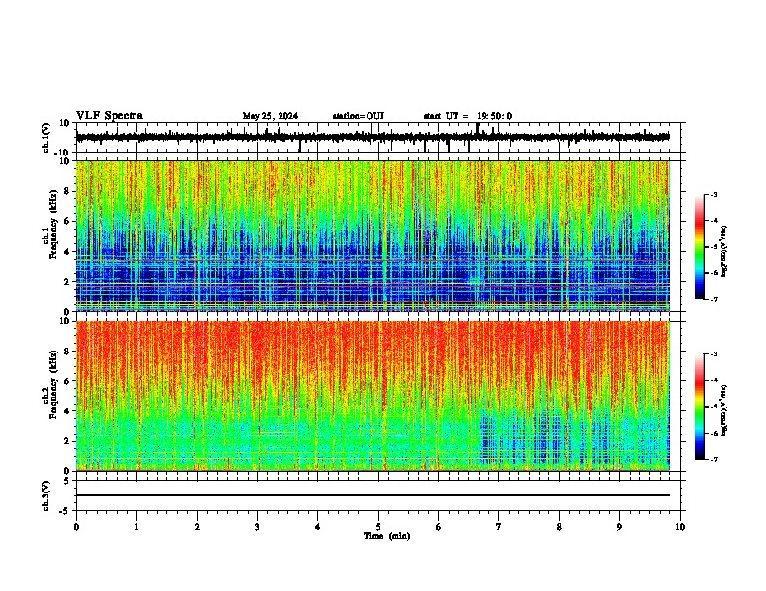Click the 4 kHz tick on ch.2 frequency axis
The width and height of the screenshot is (766, 591).
pyautogui.click(x=67, y=411)
